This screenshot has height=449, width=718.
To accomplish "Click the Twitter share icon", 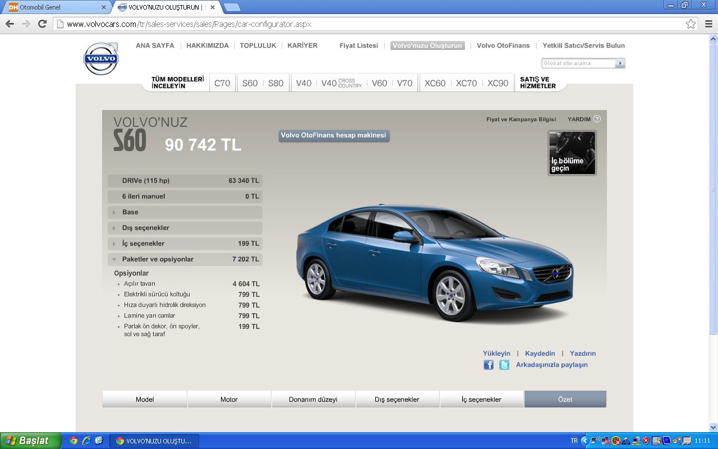I will [x=504, y=365].
